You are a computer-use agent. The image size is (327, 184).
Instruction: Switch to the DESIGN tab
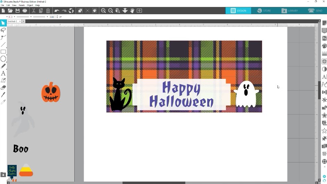click(238, 11)
